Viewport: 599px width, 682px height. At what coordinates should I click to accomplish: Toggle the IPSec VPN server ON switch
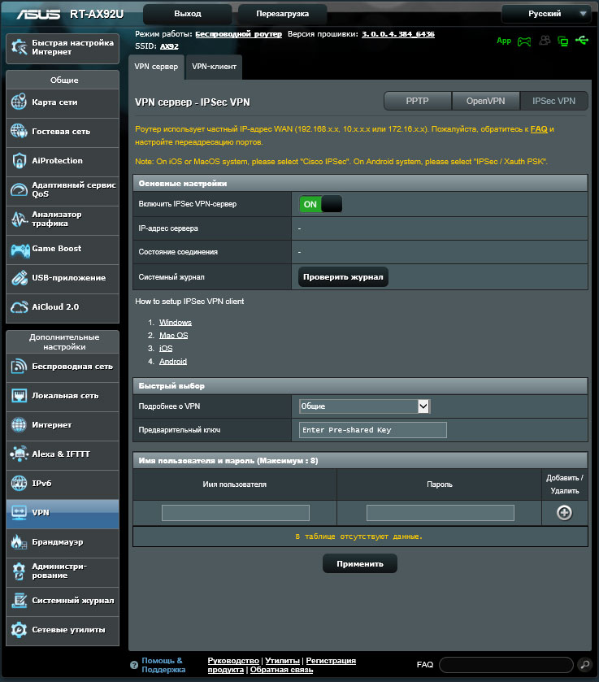(x=320, y=204)
